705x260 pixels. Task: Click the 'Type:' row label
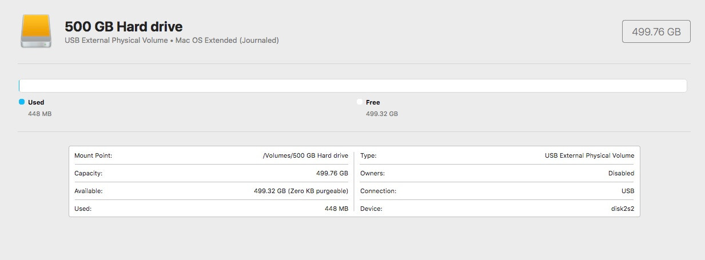click(368, 155)
